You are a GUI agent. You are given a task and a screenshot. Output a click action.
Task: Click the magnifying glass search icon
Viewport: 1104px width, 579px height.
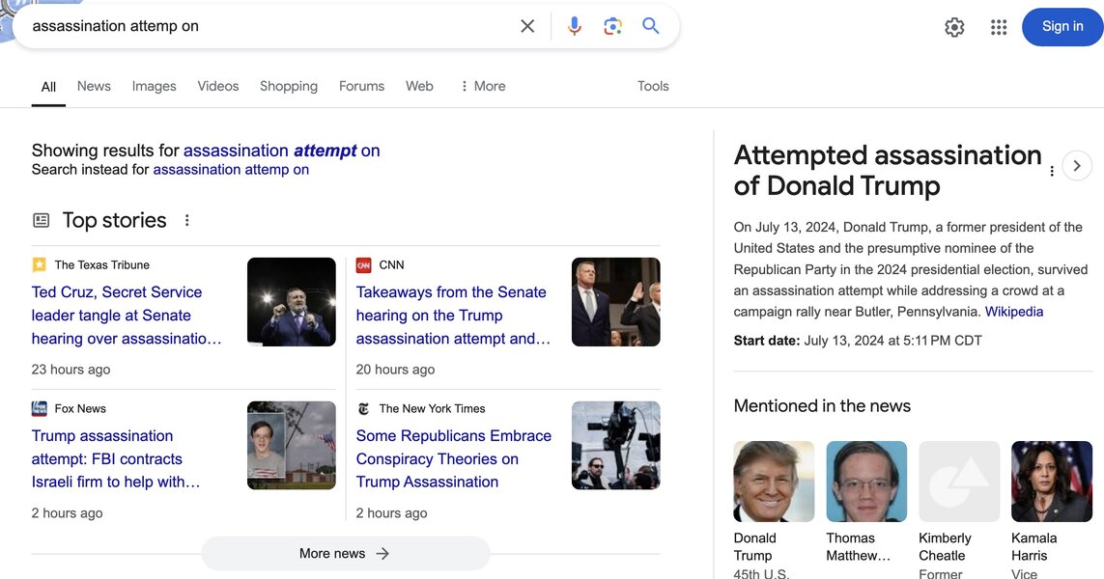point(651,26)
